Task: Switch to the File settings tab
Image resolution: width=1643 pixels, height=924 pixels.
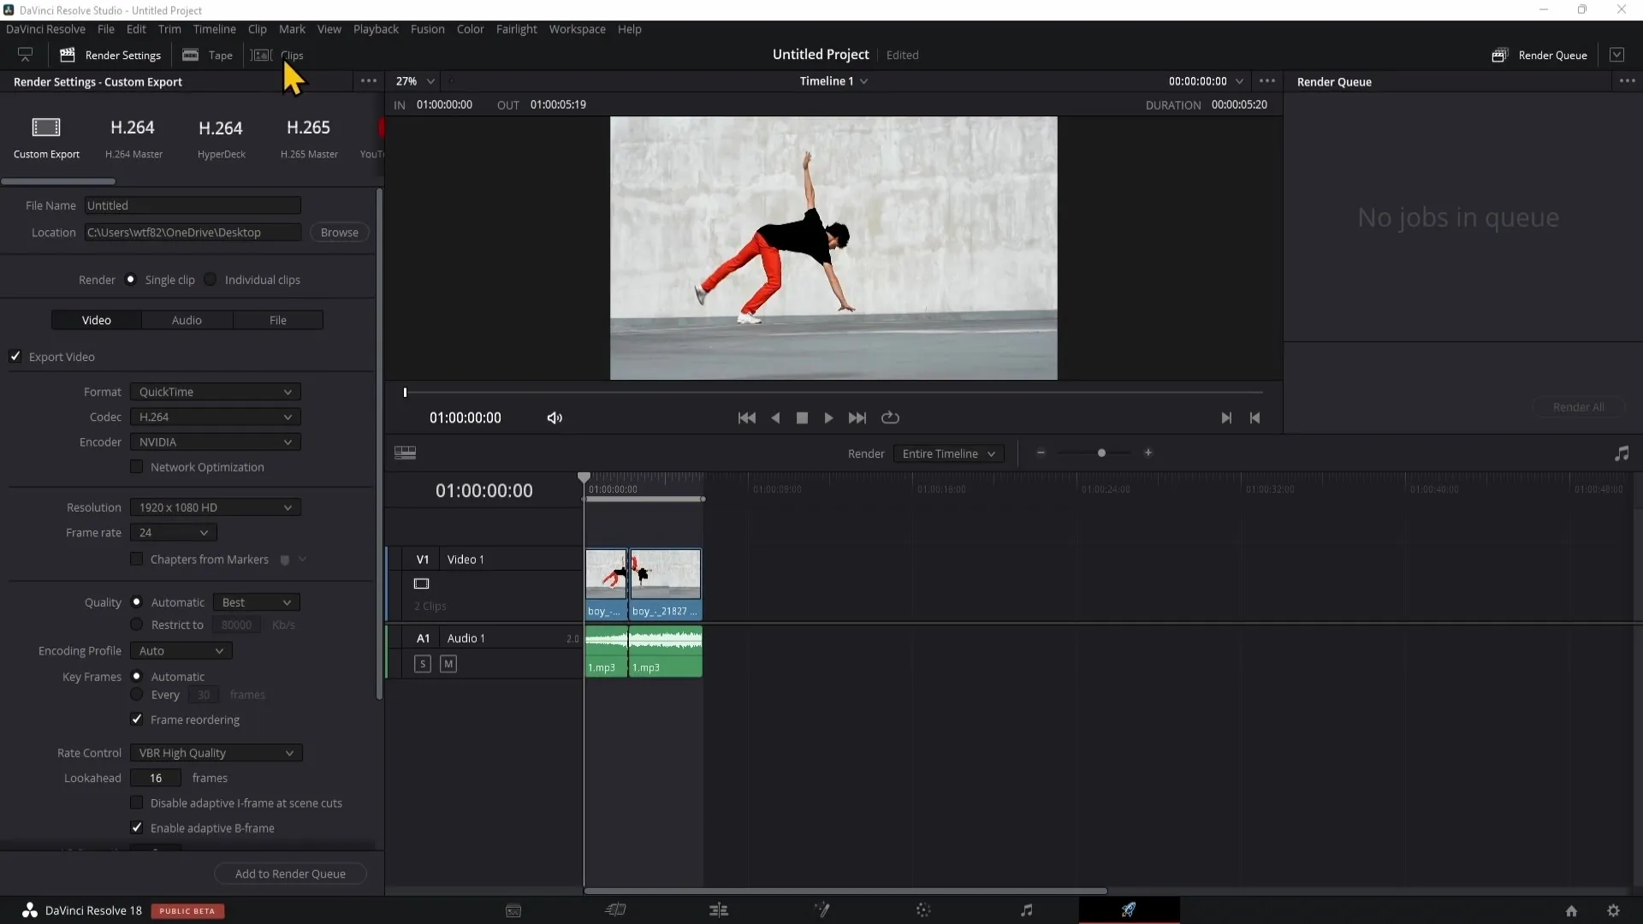Action: point(278,320)
